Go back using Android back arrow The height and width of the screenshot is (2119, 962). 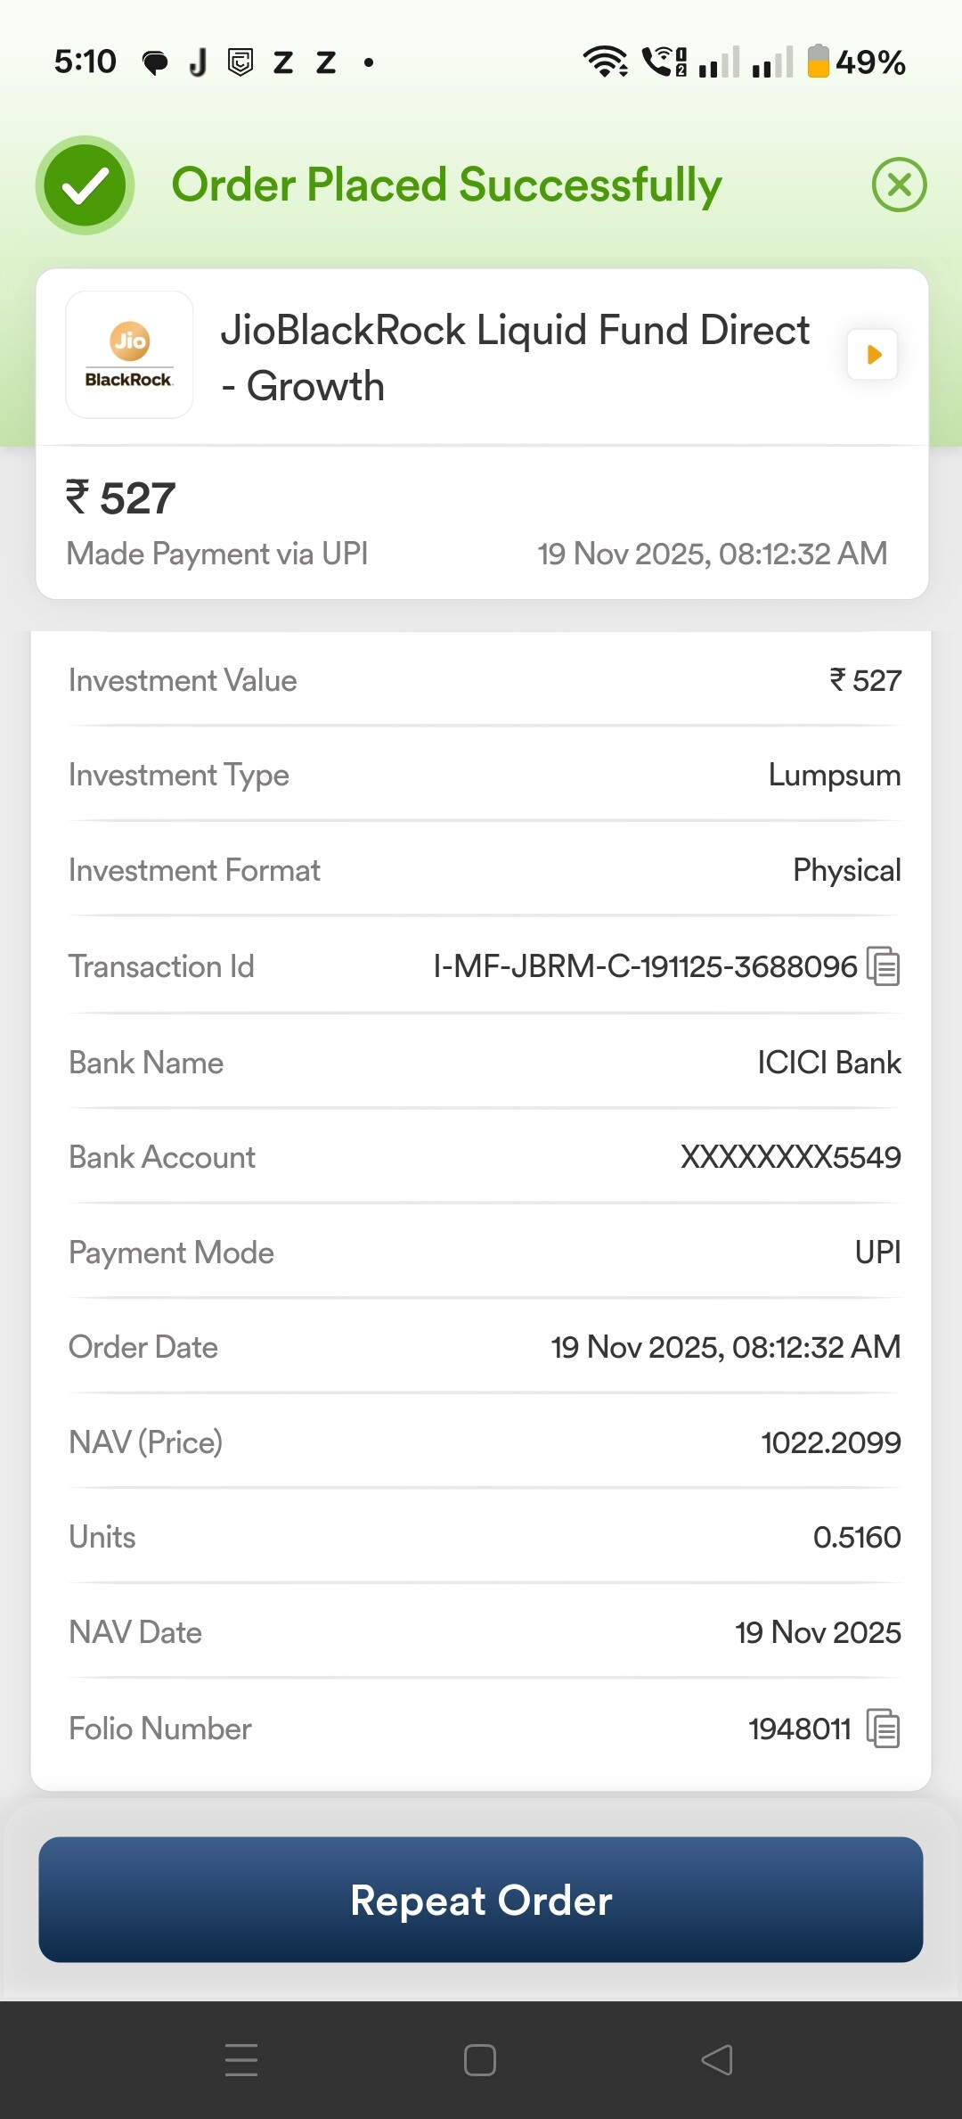point(717,2060)
